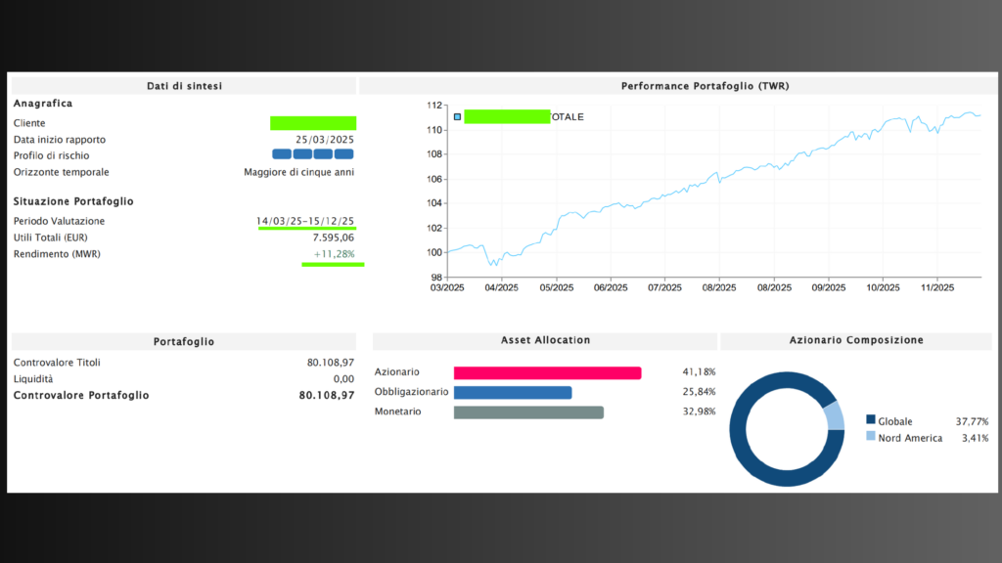The width and height of the screenshot is (1002, 563).
Task: Select the last Profilo di rischio block
Action: coord(344,154)
